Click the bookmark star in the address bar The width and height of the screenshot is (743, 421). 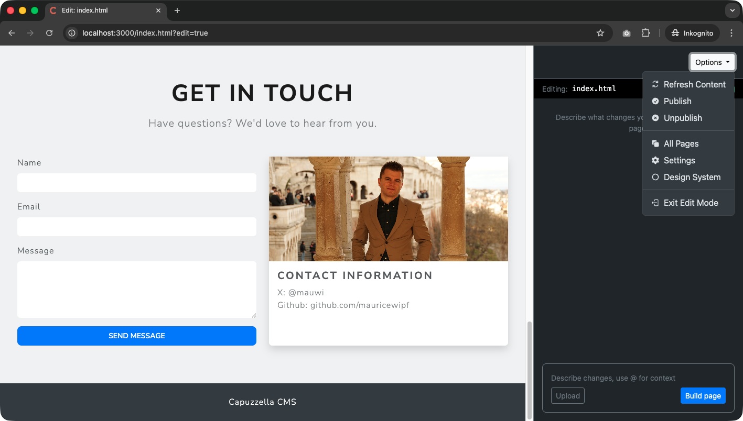coord(600,32)
